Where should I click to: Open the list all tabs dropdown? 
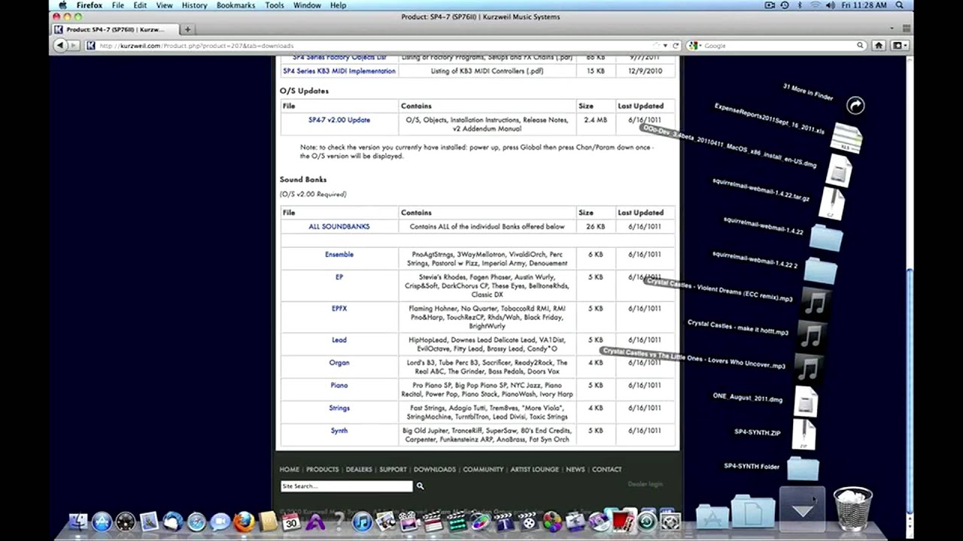[x=893, y=29]
